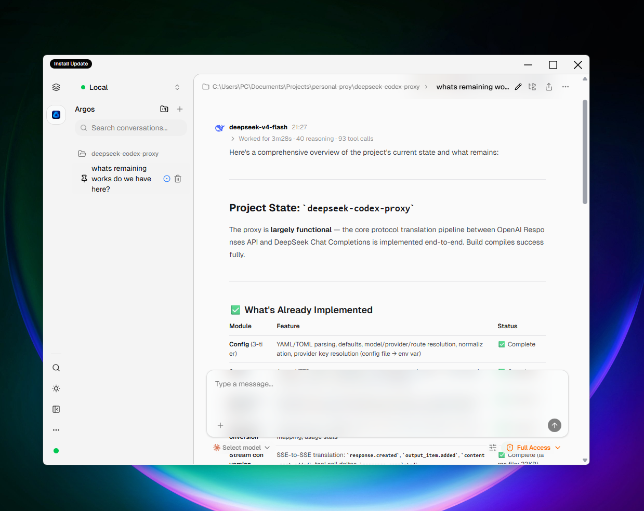Click the project path breadcrumb folder icon
The height and width of the screenshot is (511, 644).
(206, 87)
